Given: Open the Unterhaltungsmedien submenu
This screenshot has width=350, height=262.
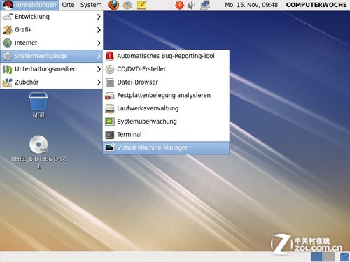Looking at the screenshot, I should [51, 69].
